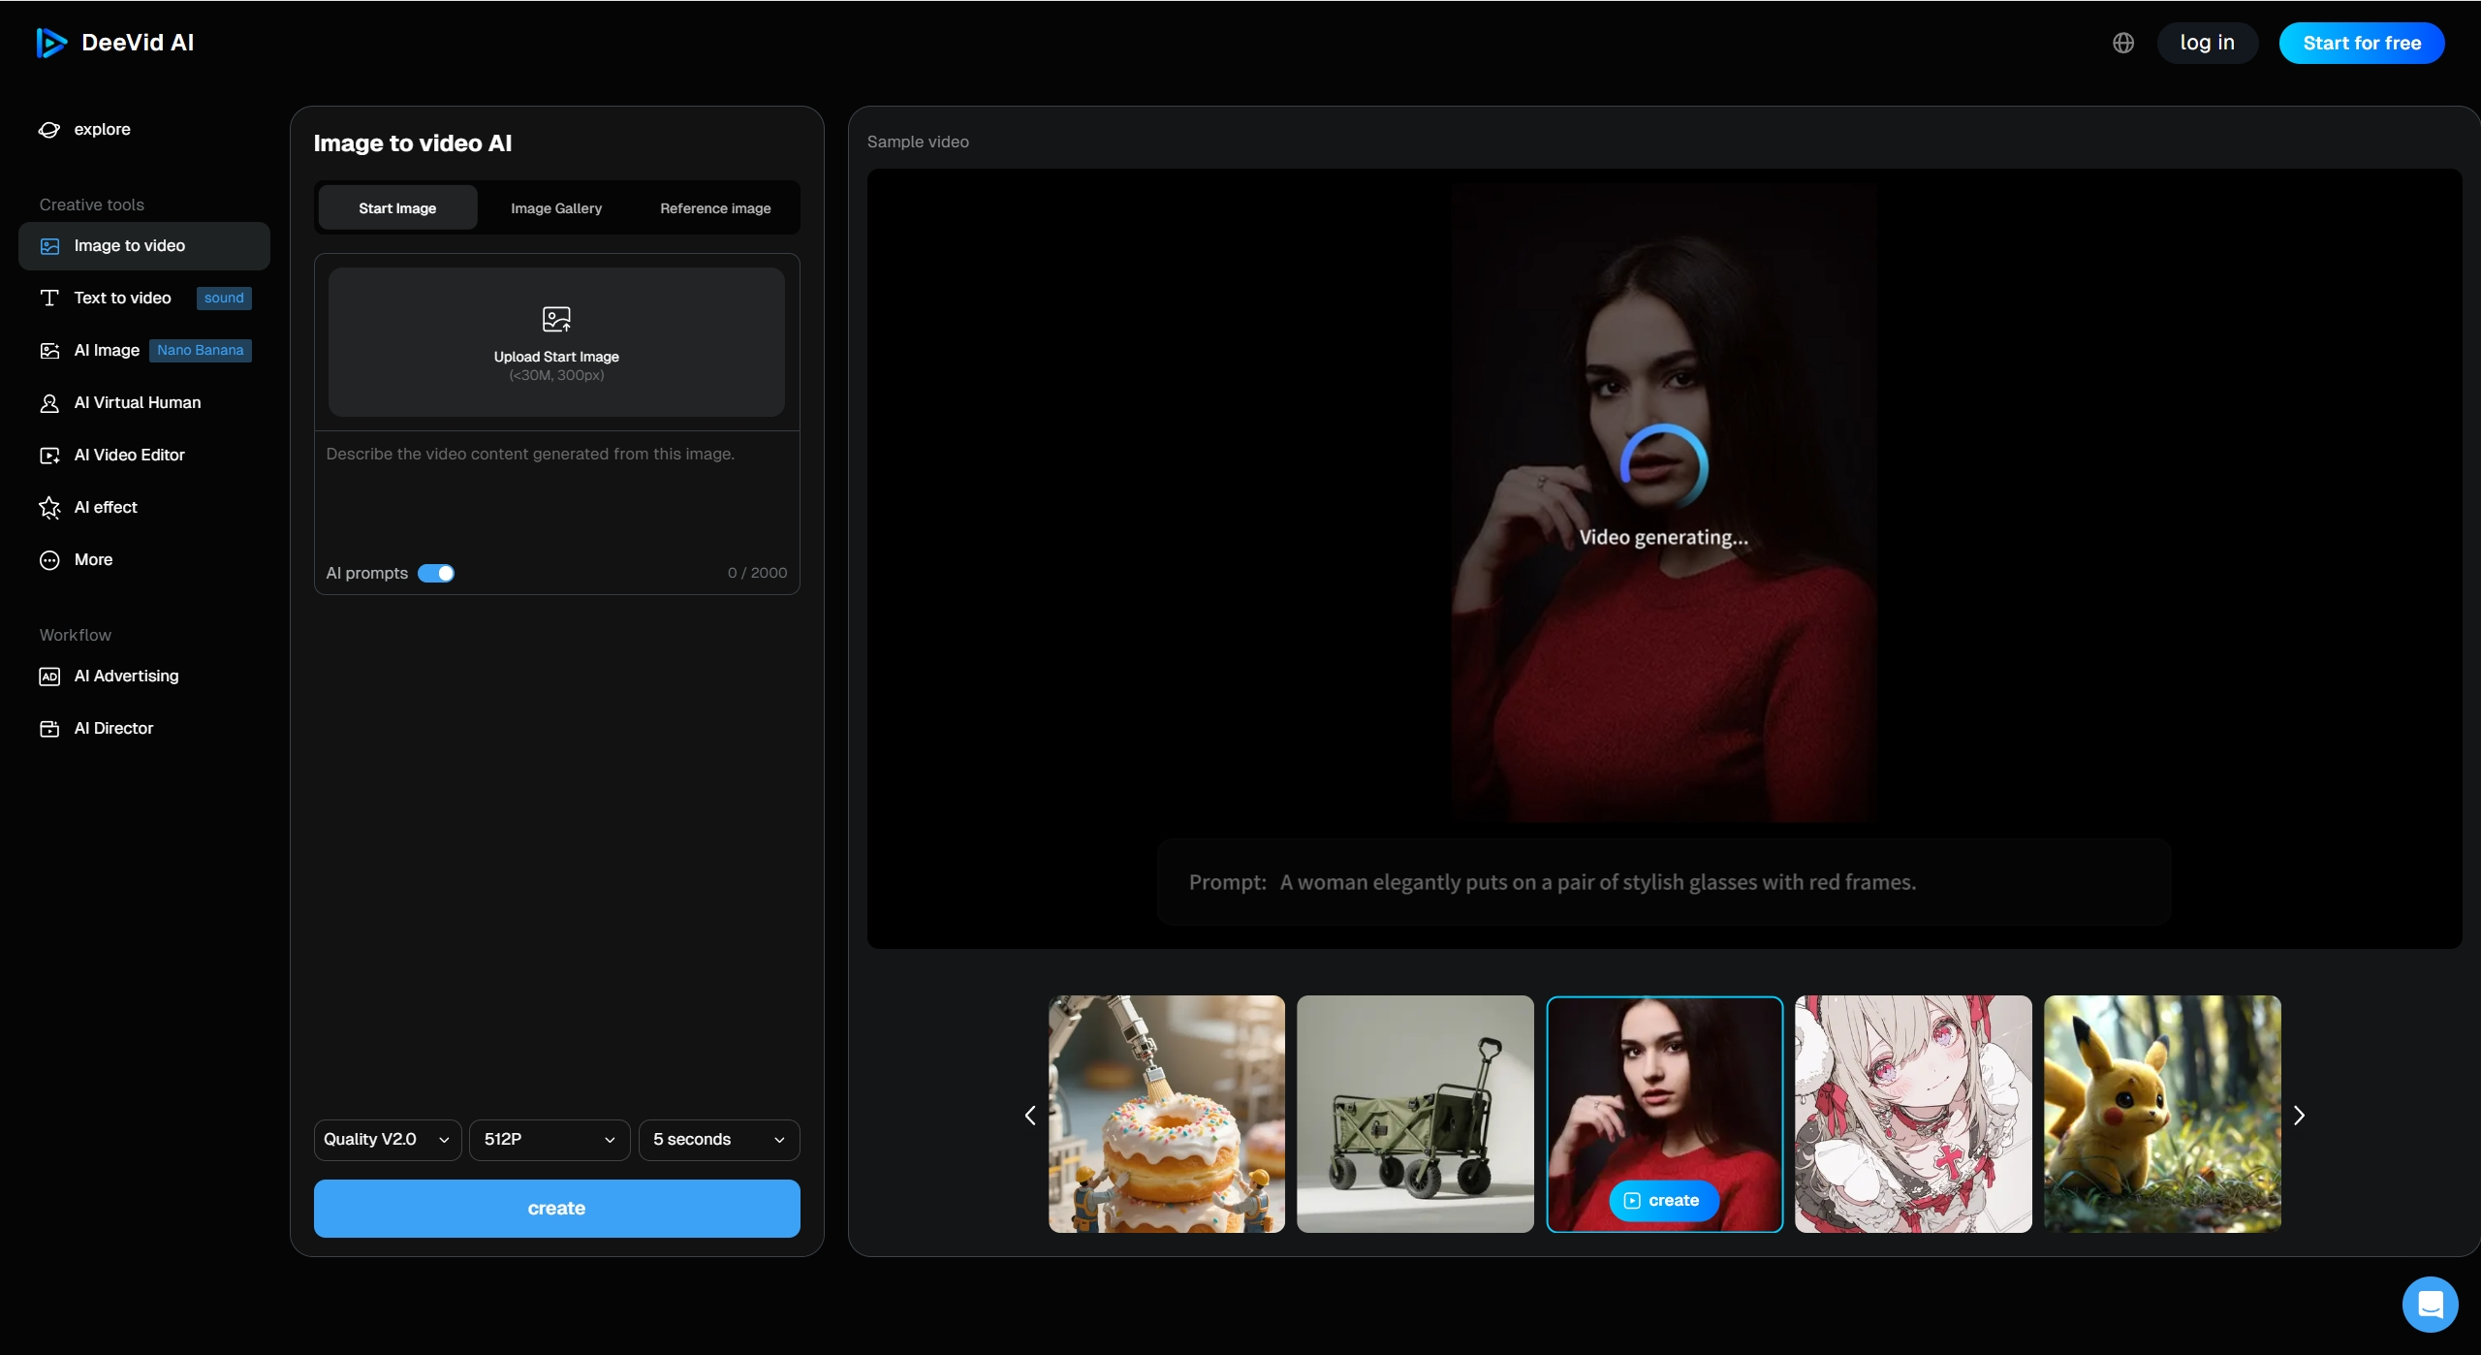Open the AI Video Editor tool

pos(129,456)
